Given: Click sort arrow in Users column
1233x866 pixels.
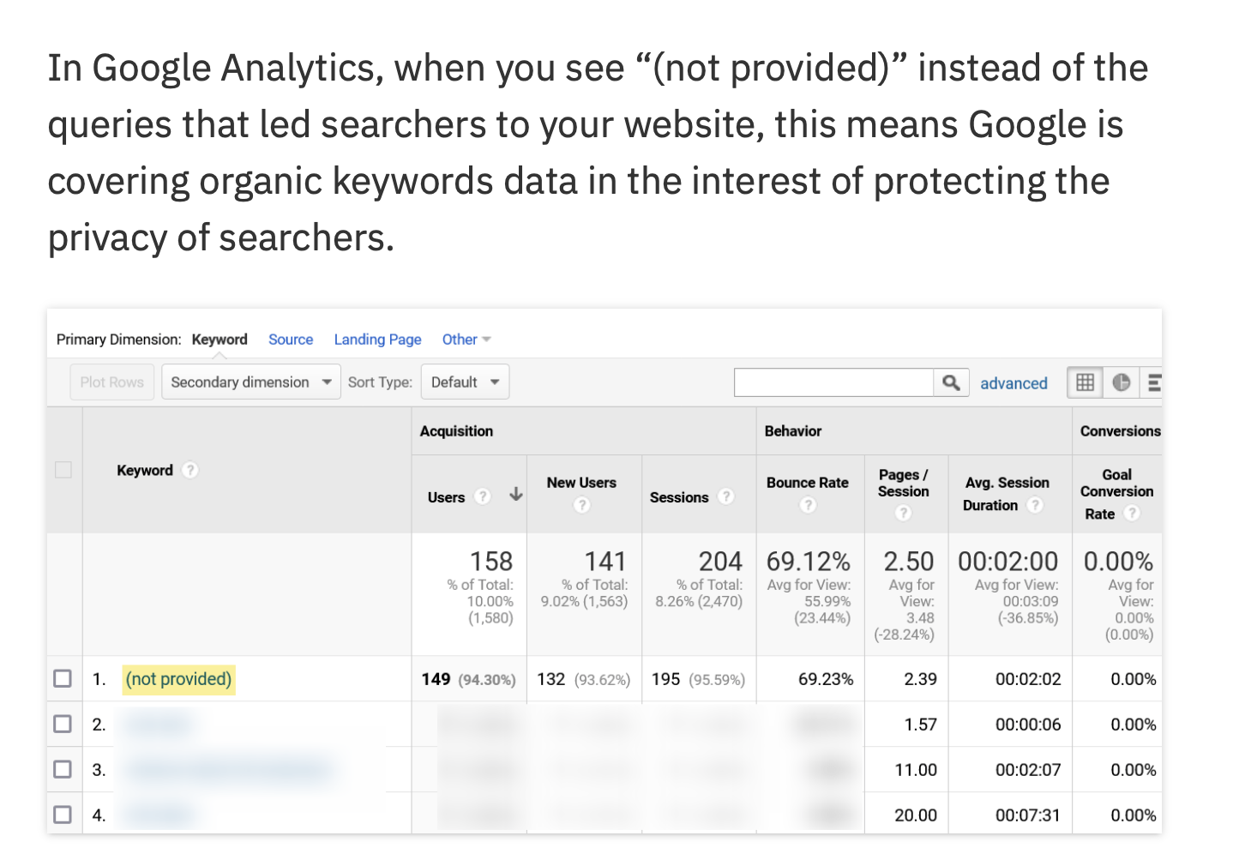Looking at the screenshot, I should [515, 495].
